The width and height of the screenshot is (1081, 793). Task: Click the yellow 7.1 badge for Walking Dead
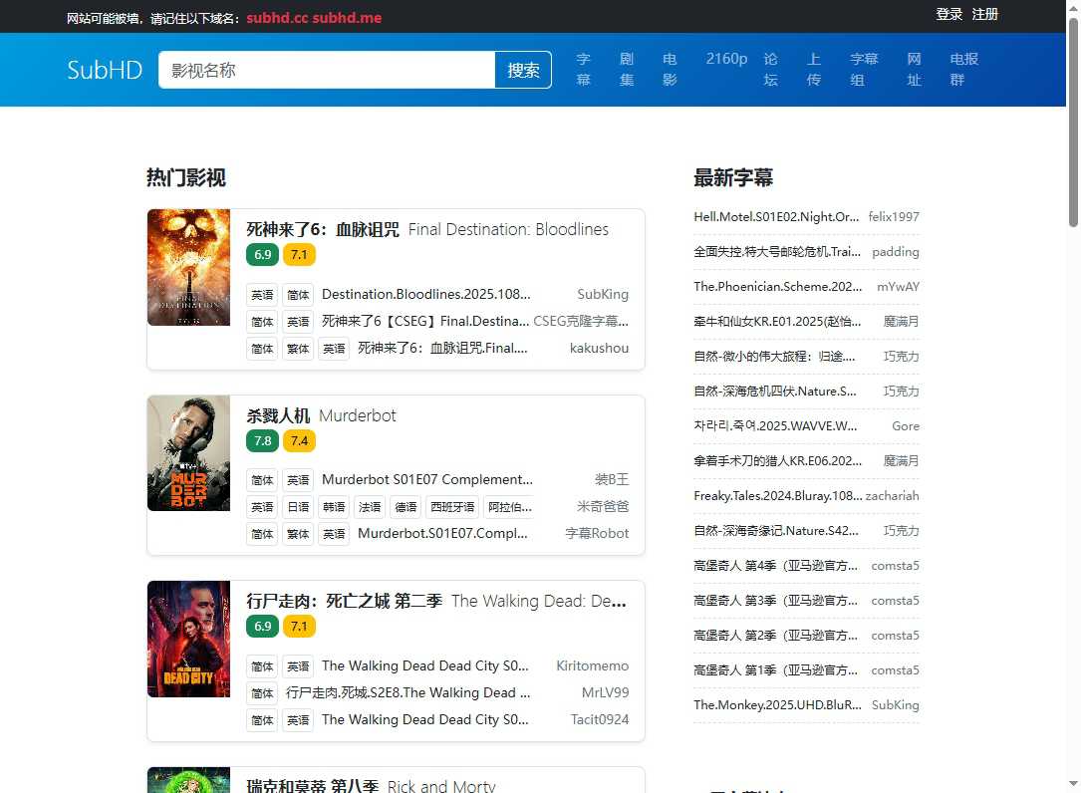pyautogui.click(x=299, y=626)
